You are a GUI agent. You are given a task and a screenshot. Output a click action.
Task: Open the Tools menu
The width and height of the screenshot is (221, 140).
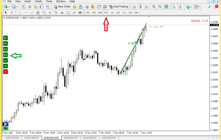(x=49, y=1)
